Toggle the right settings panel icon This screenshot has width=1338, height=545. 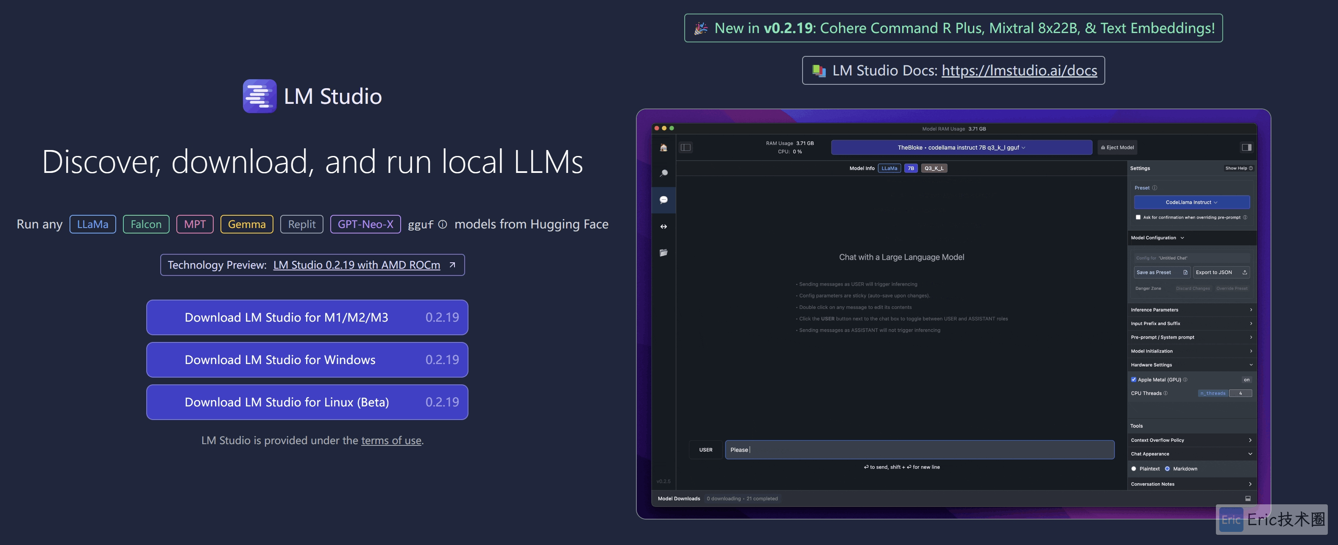pos(1246,147)
